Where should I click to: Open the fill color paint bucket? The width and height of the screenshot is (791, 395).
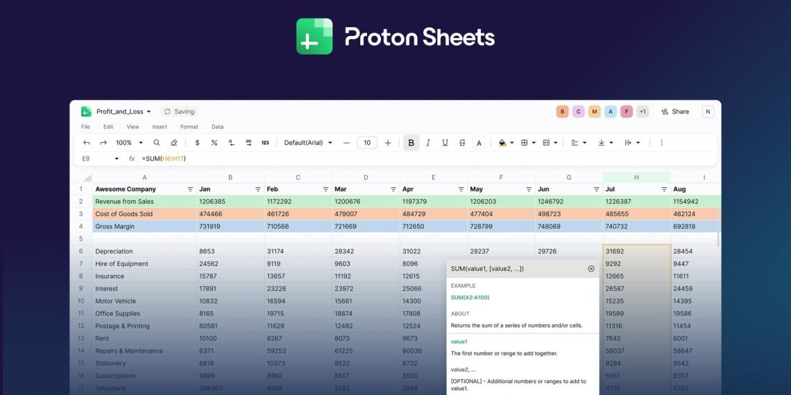pos(503,143)
